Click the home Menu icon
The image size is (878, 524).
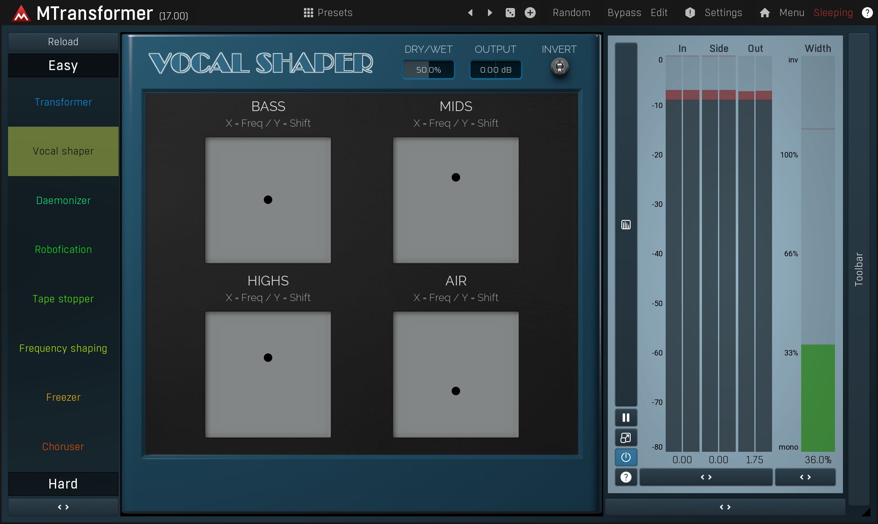click(x=764, y=13)
